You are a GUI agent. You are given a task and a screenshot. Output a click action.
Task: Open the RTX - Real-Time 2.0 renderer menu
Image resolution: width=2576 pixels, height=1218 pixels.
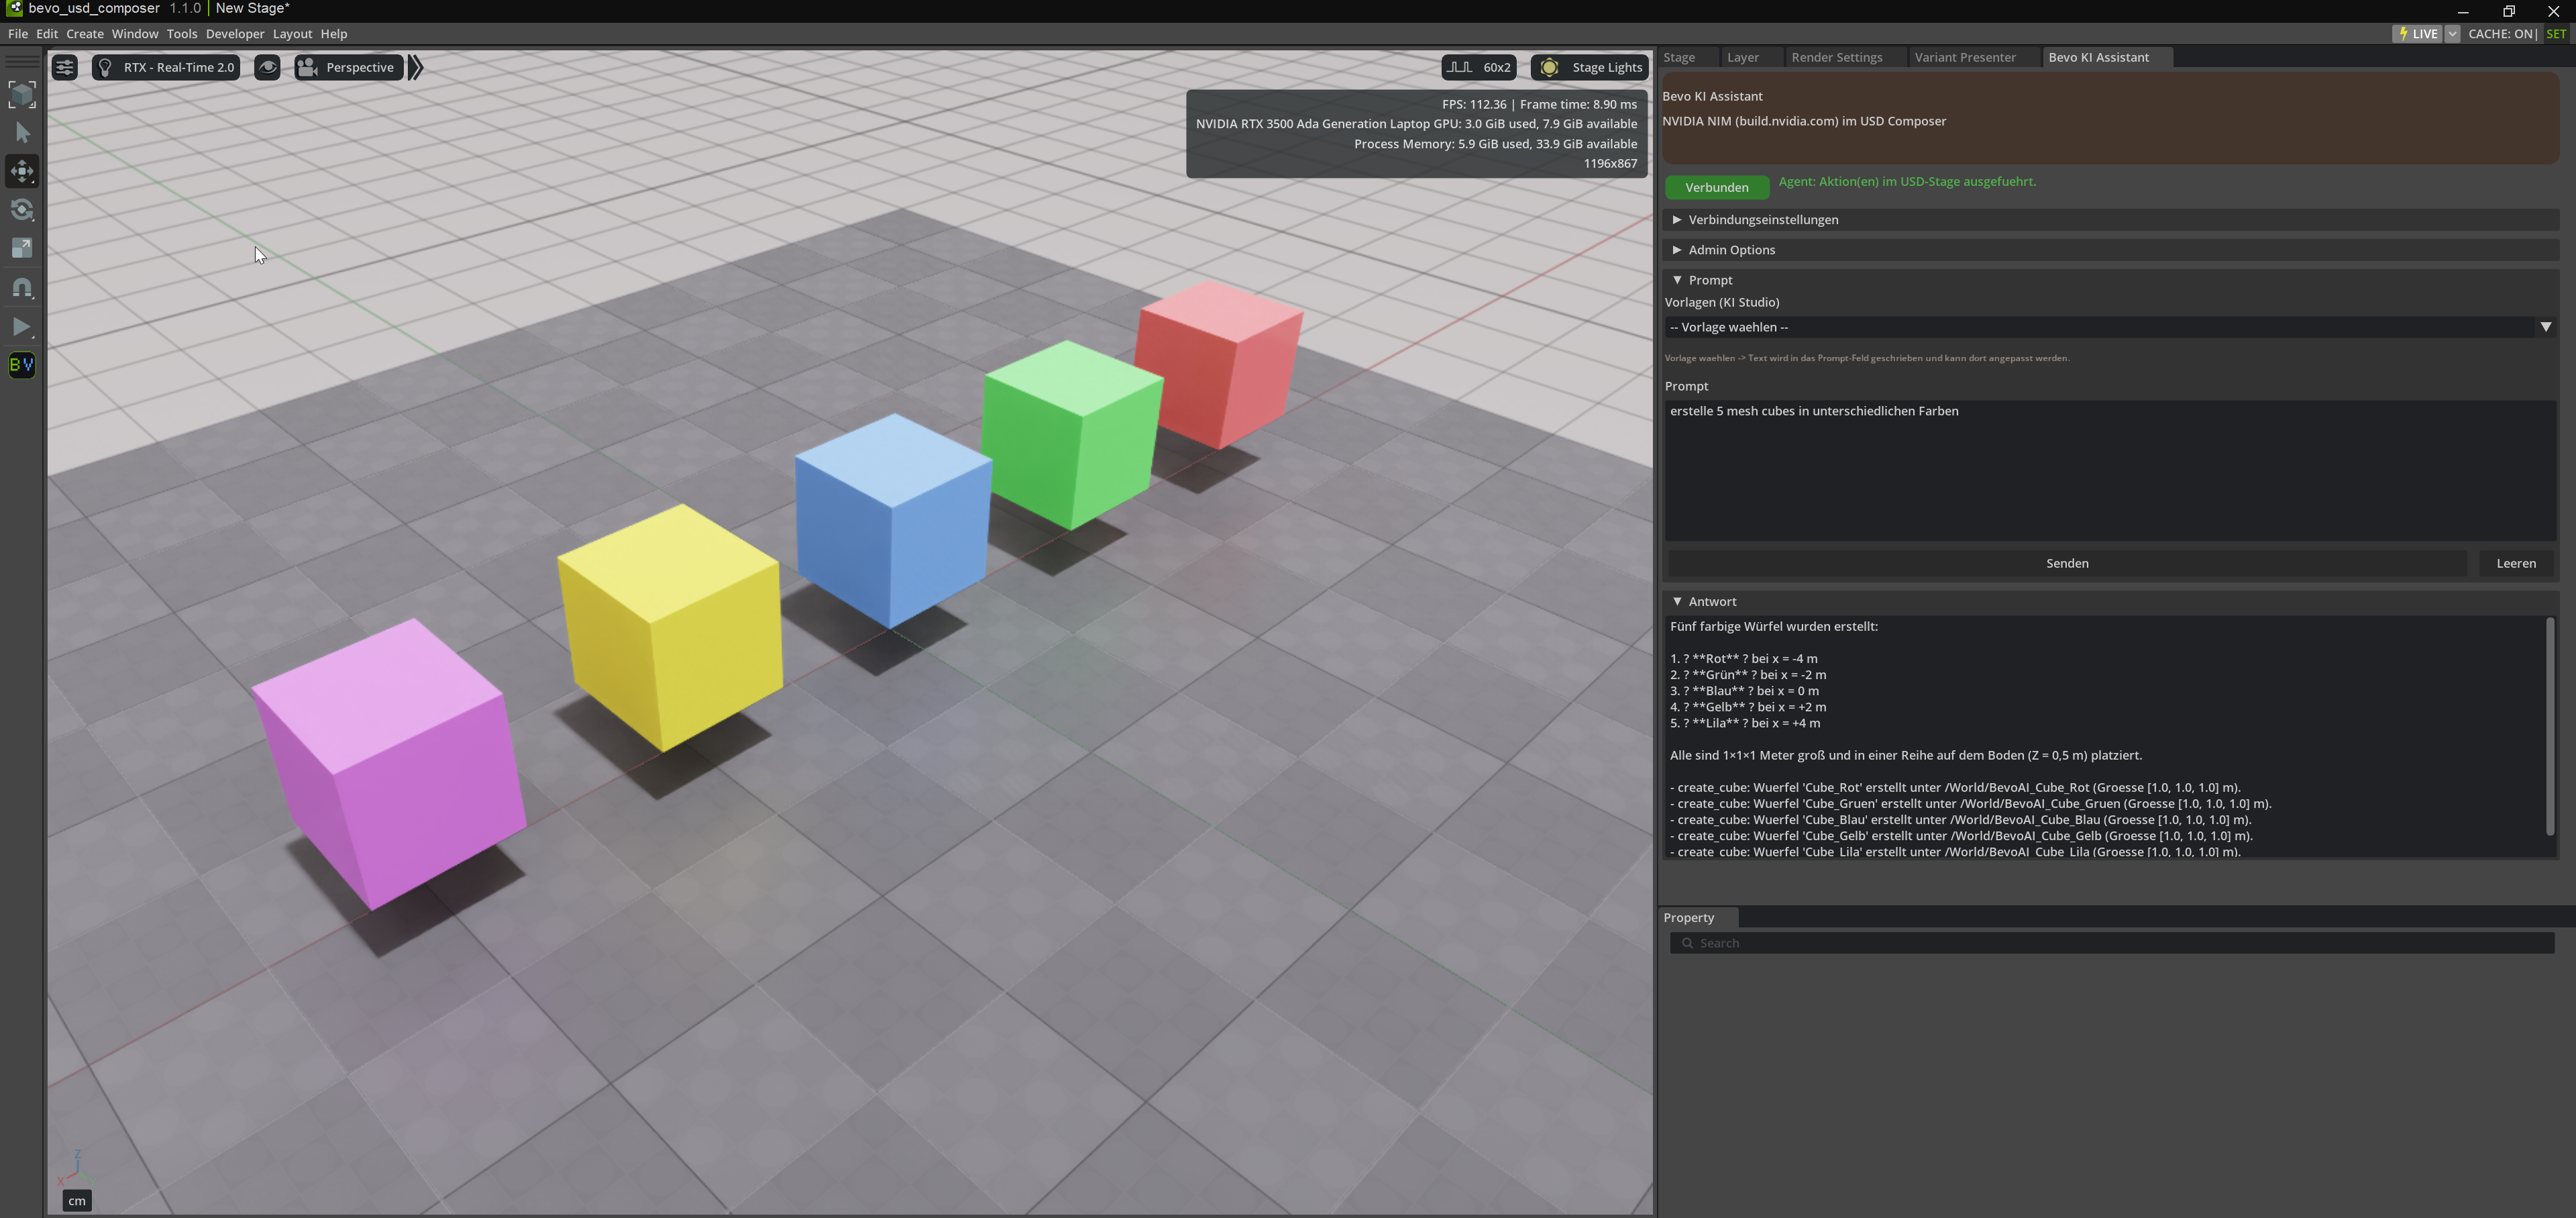click(166, 67)
